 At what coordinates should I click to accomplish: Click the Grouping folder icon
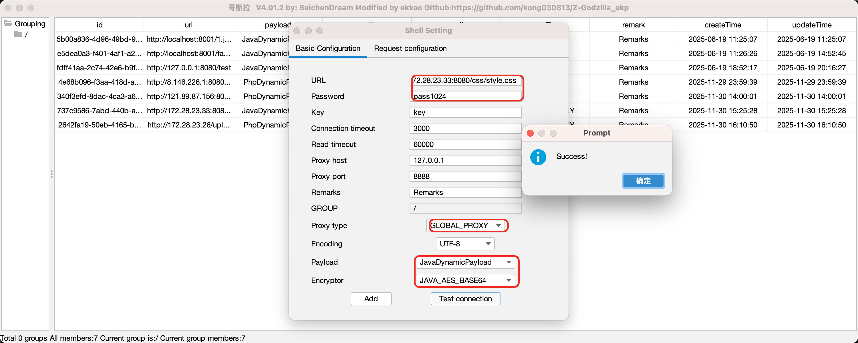tap(8, 24)
